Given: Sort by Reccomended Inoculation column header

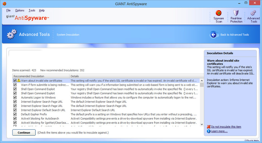Looking at the screenshot, I should click(x=41, y=76).
